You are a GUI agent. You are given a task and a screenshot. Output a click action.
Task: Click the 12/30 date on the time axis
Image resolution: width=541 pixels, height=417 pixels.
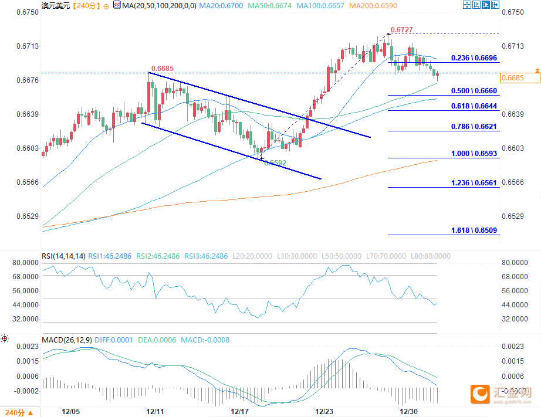408,412
